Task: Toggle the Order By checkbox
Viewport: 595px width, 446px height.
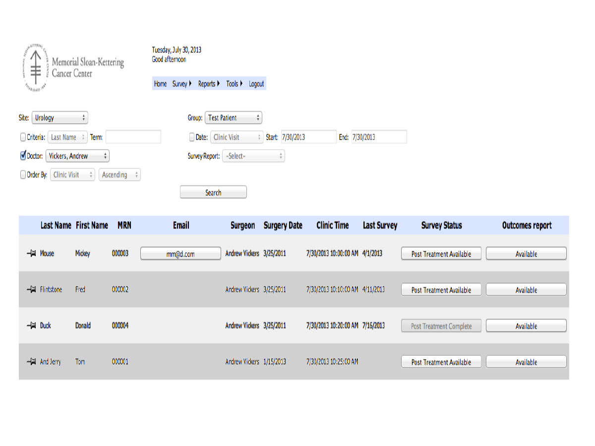Action: [23, 175]
